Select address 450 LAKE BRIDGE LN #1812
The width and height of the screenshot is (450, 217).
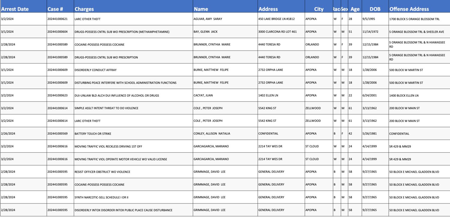[x=276, y=19]
